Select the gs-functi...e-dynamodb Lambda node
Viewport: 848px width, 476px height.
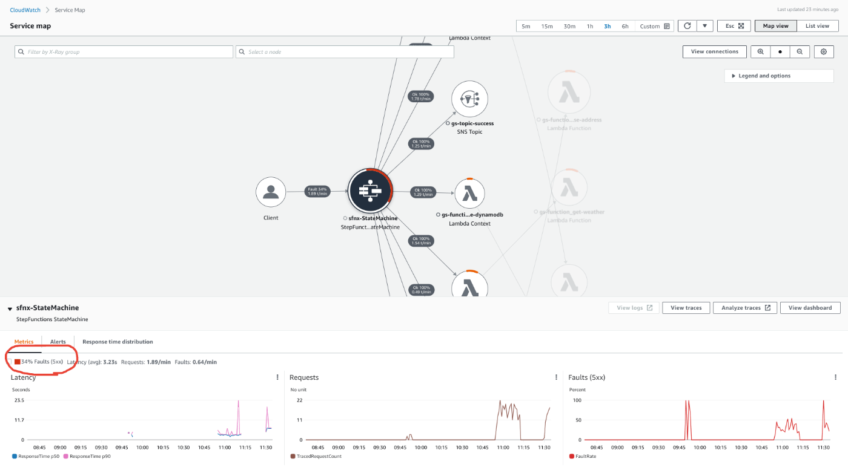pos(469,193)
